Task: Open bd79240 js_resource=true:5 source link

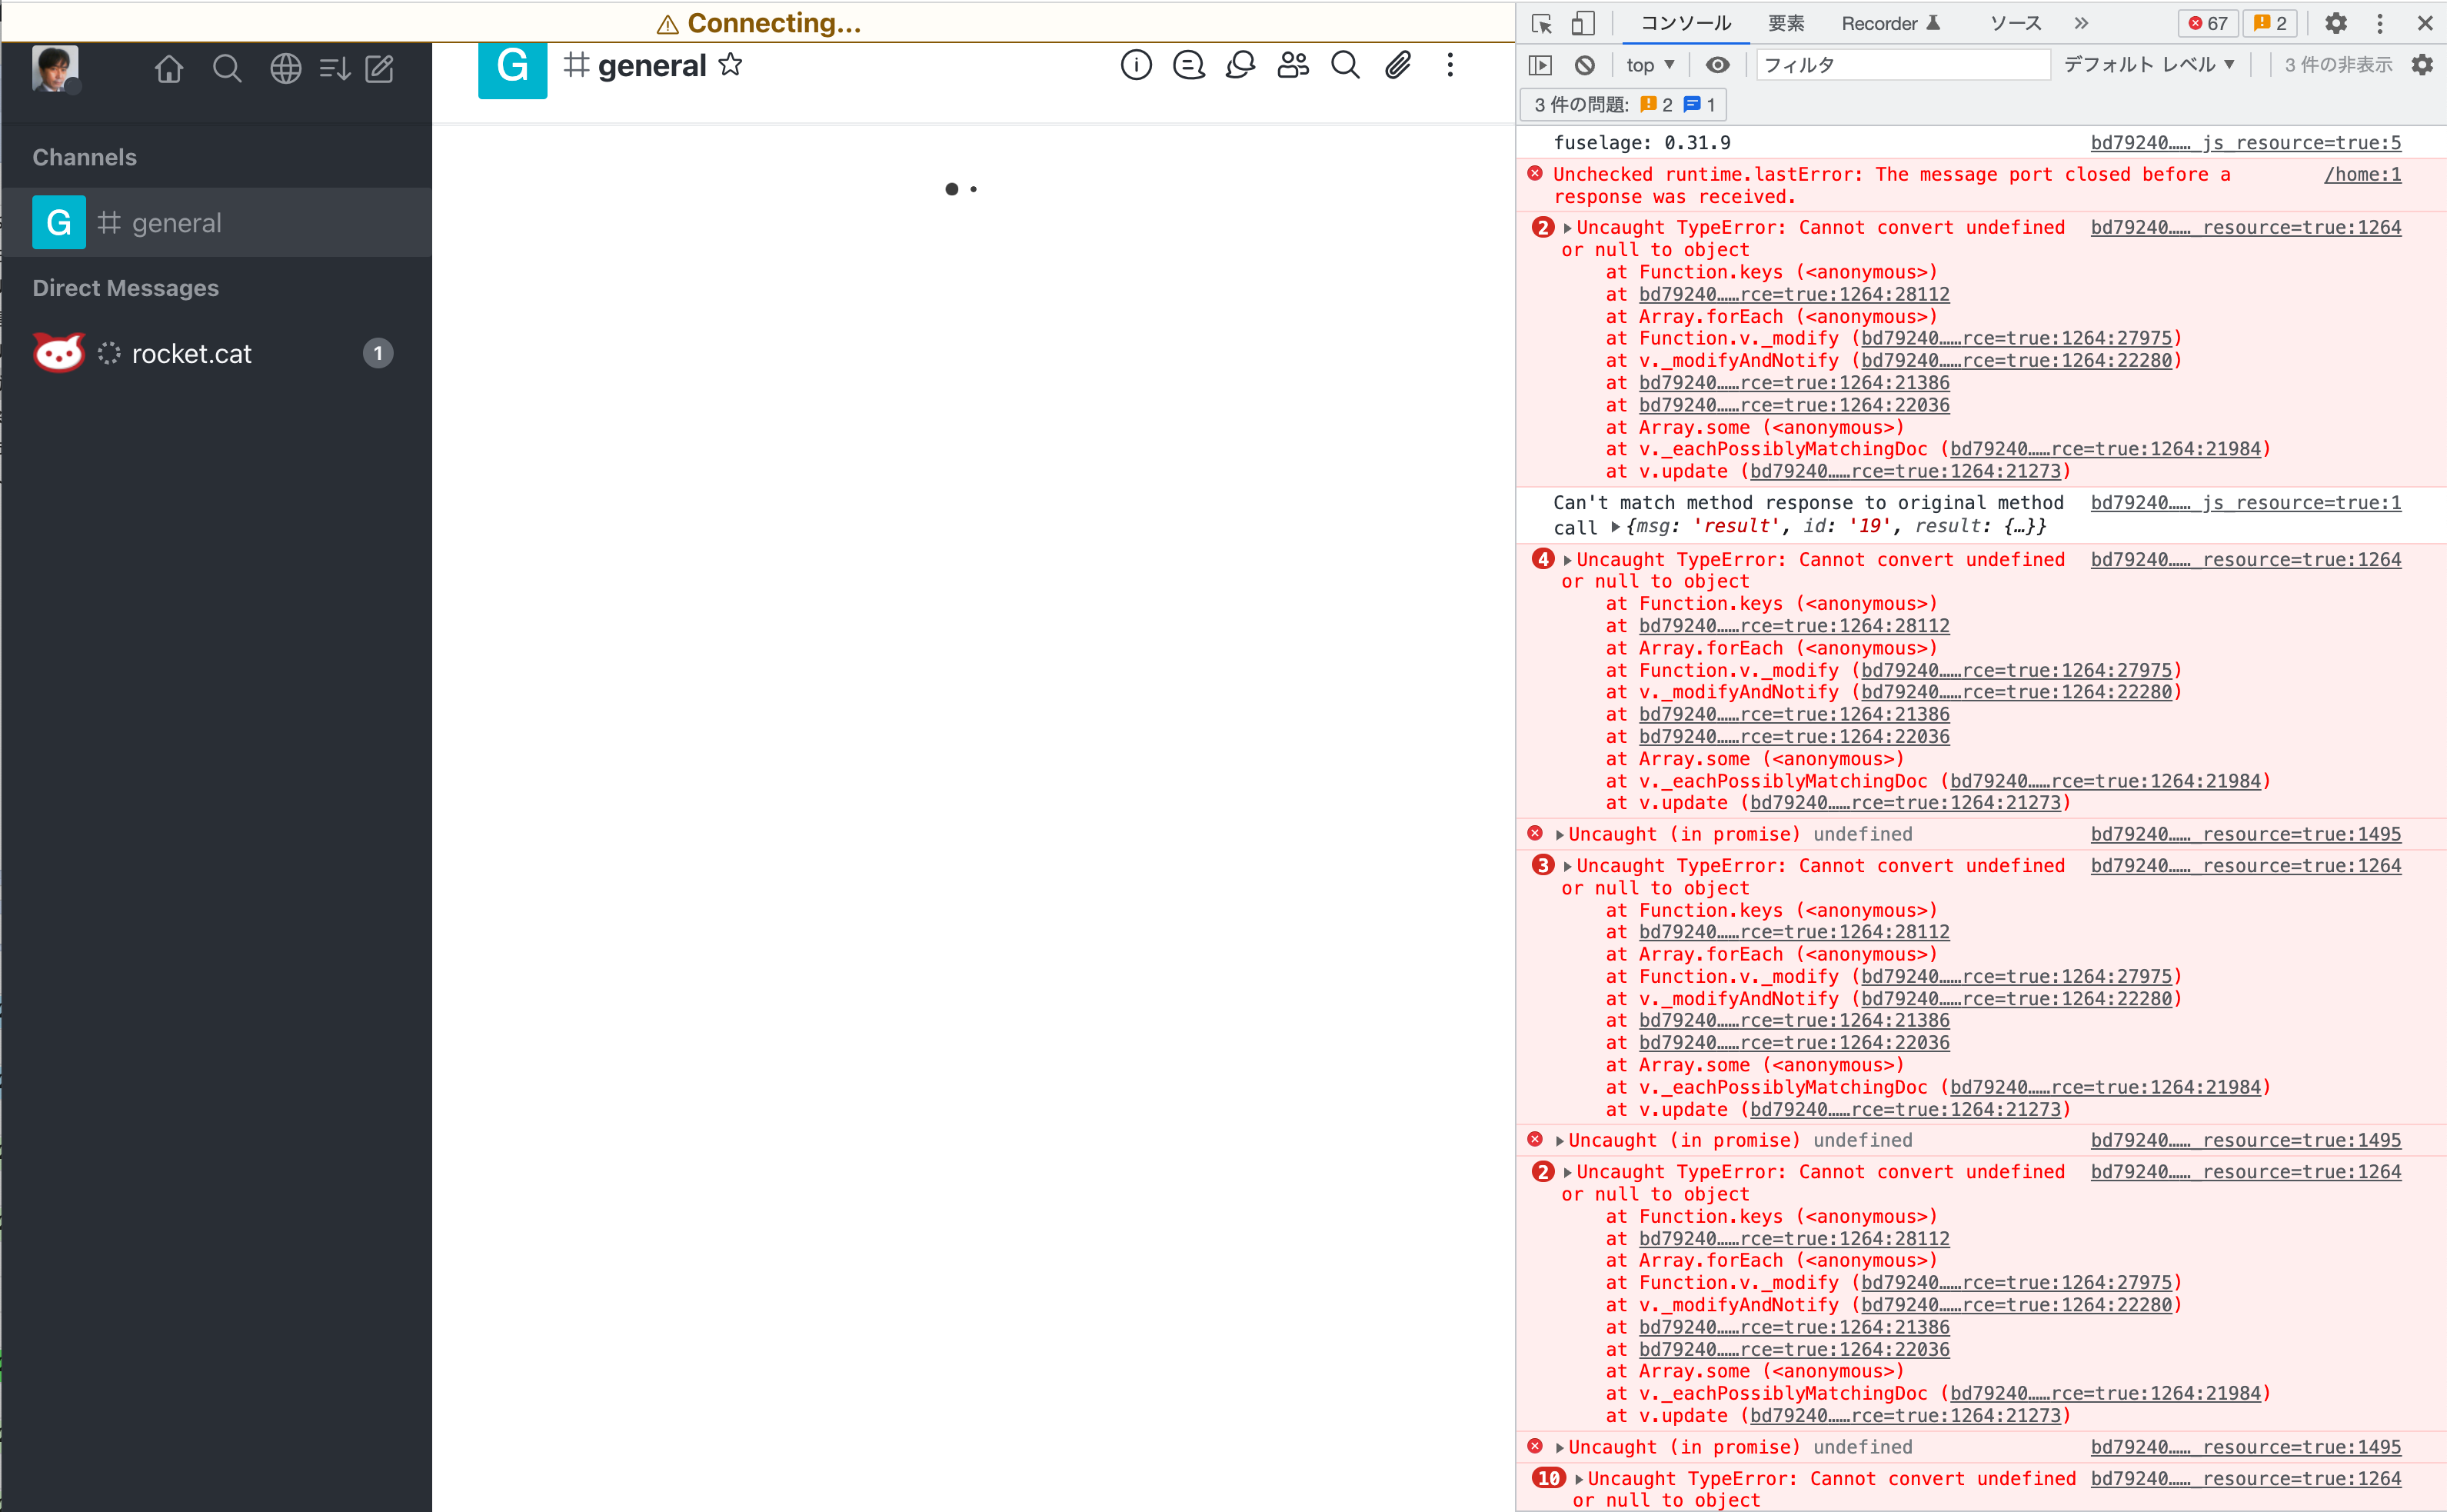Action: tap(2245, 143)
